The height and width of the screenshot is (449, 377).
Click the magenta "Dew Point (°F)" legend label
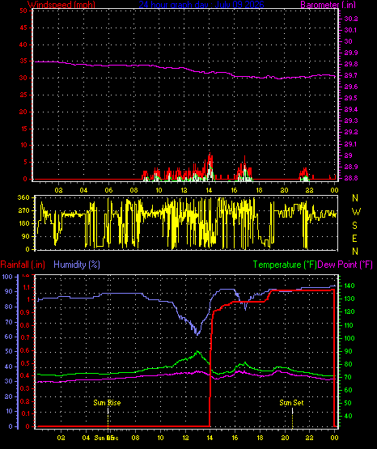pyautogui.click(x=345, y=265)
